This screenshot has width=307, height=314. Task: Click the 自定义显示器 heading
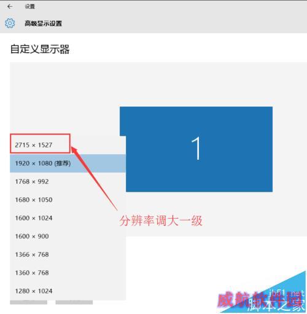[40, 49]
